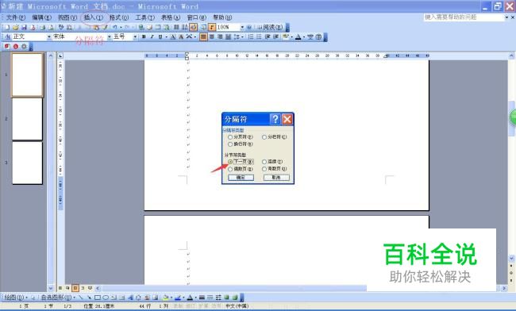
Task: Select the Rectangle drawing tool
Action: point(98,298)
